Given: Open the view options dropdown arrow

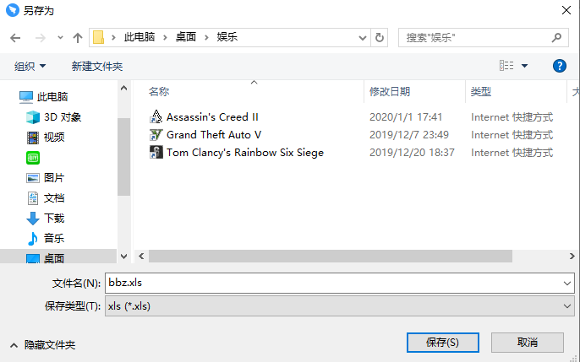Looking at the screenshot, I should tap(524, 66).
